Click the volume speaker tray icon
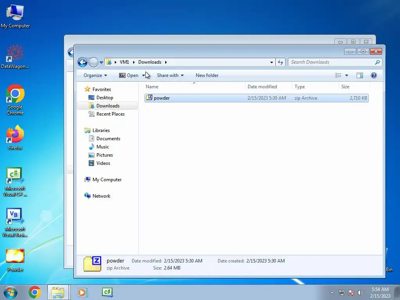The height and width of the screenshot is (300, 400). coord(361,293)
